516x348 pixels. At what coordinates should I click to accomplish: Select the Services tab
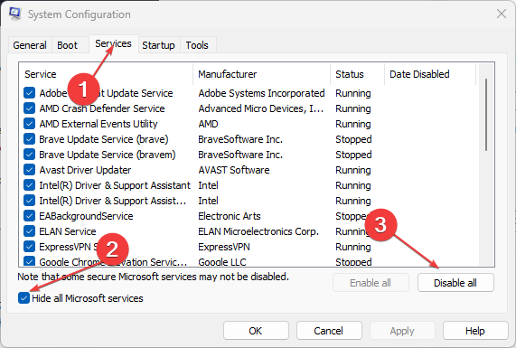click(x=113, y=43)
